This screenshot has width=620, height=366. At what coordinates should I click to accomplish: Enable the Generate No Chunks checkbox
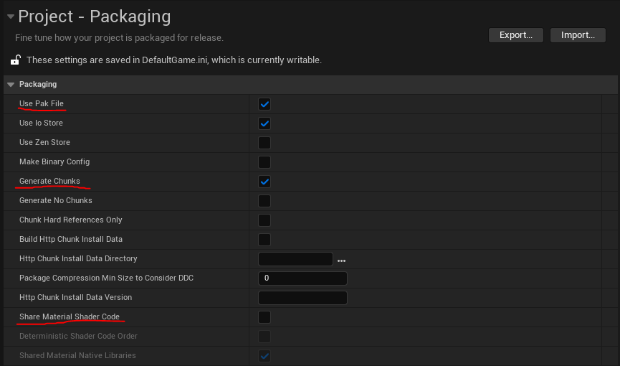click(x=264, y=201)
